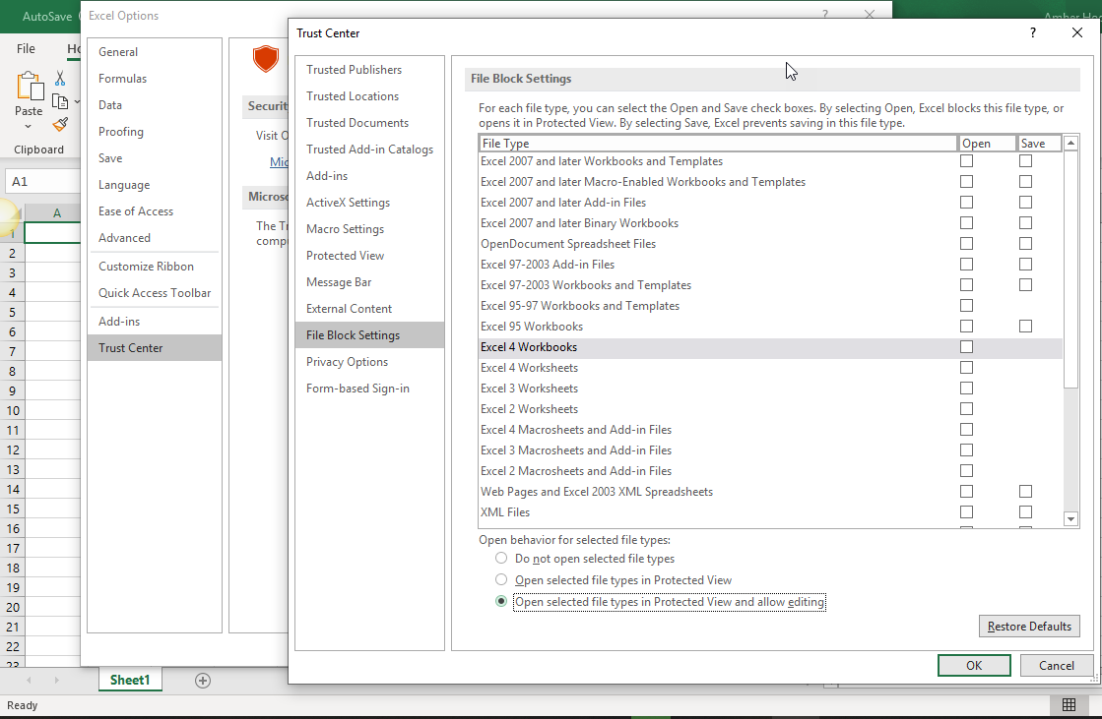
Task: Open Trusted Publishers section
Action: [369, 70]
